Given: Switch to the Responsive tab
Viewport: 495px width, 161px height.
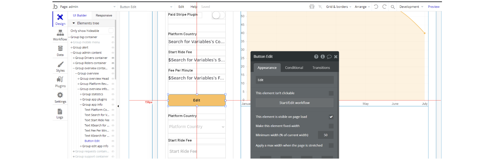Looking at the screenshot, I should [x=104, y=15].
